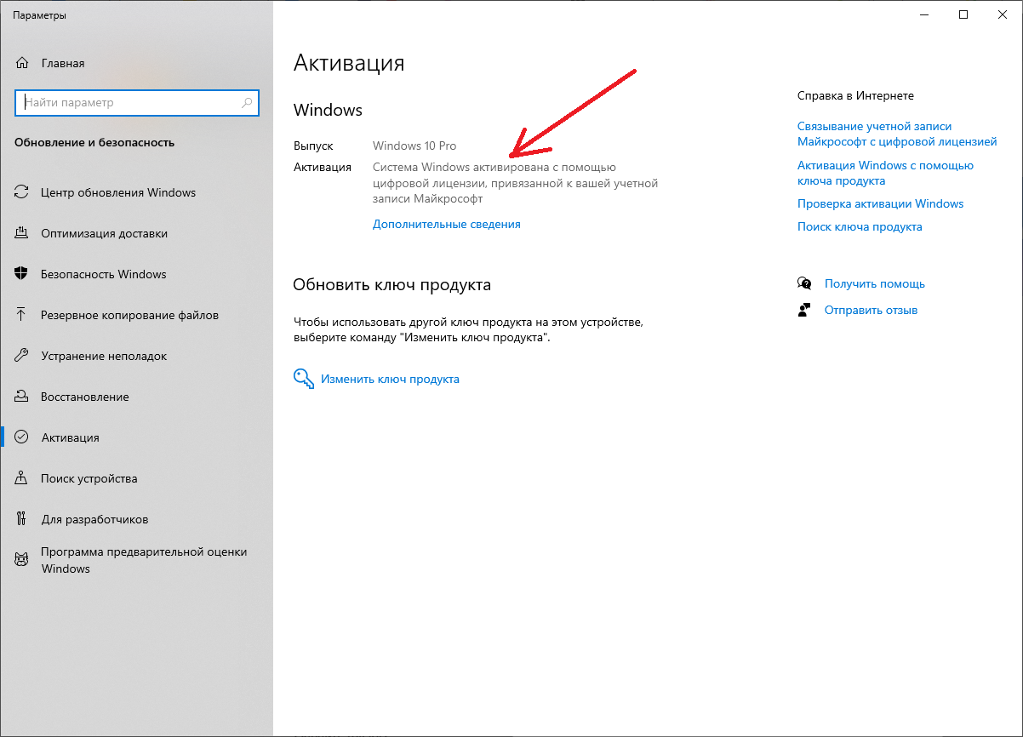Viewport: 1023px width, 737px height.
Task: Click Отправить отзыв link
Action: [x=871, y=310]
